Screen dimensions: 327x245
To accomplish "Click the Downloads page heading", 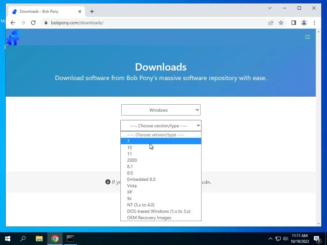I will pyautogui.click(x=161, y=67).
